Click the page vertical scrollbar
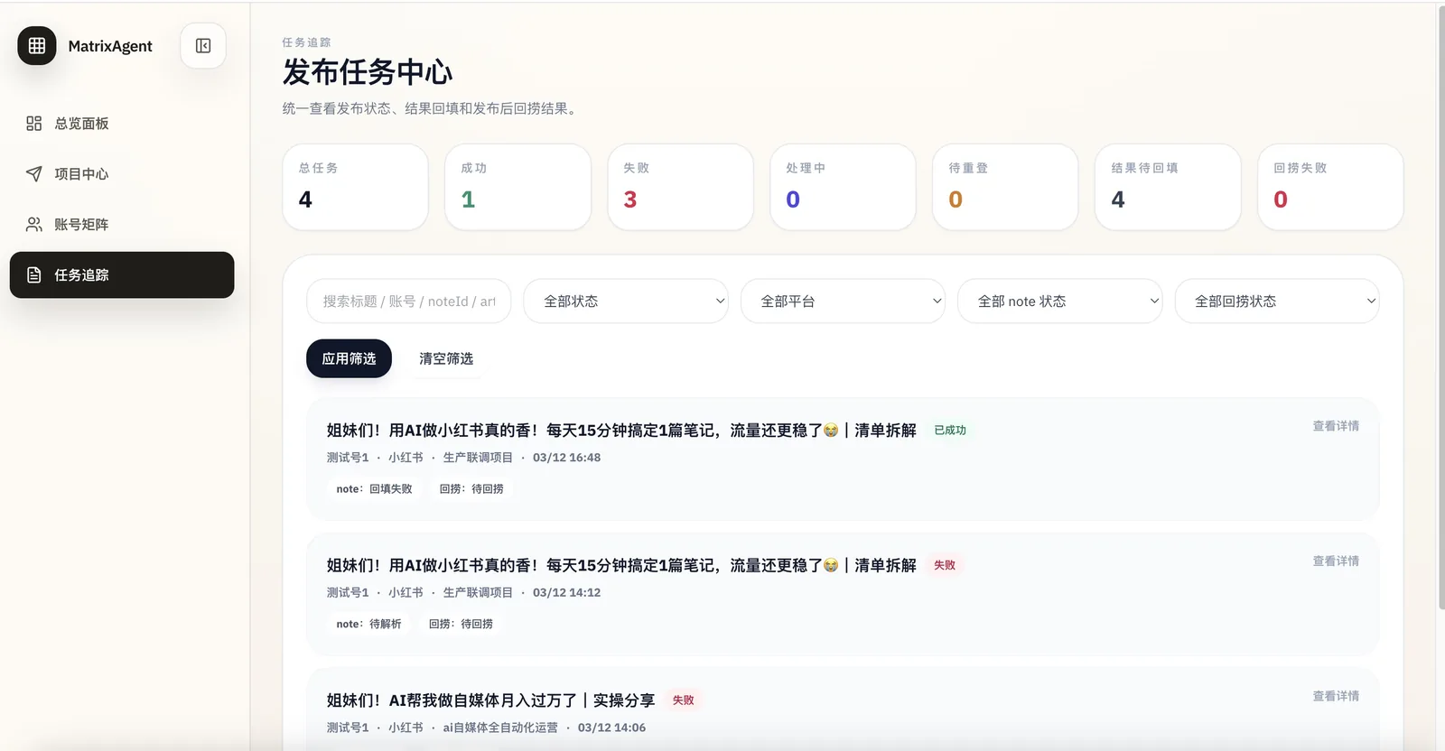The height and width of the screenshot is (751, 1445). tap(1440, 307)
